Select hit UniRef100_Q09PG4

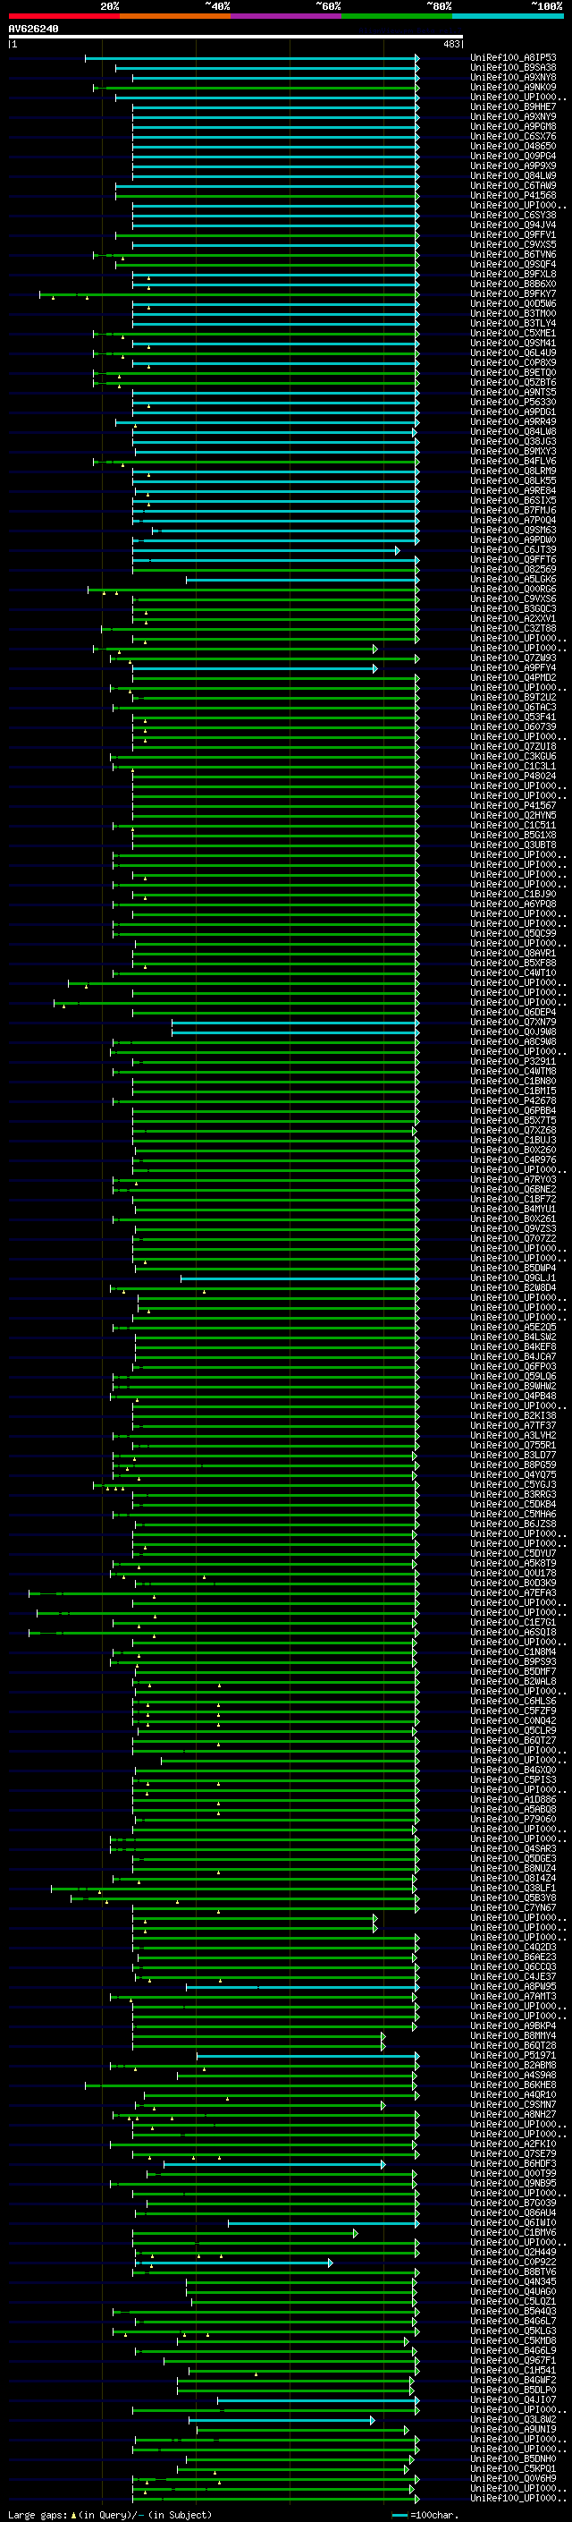513,156
